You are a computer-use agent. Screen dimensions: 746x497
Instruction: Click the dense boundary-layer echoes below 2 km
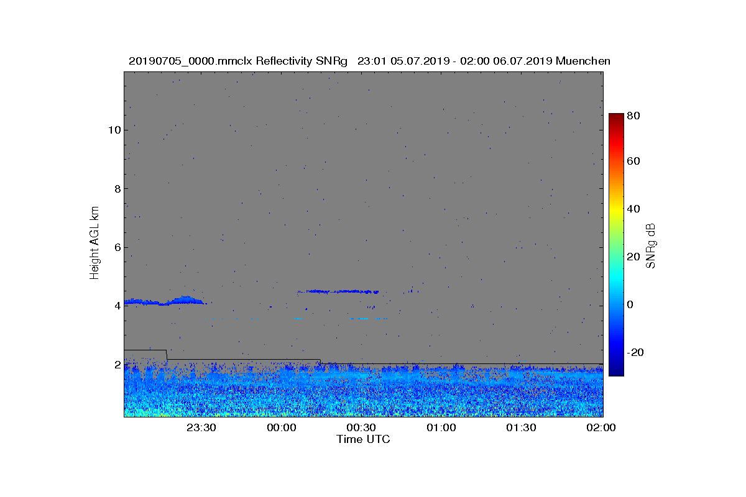(x=364, y=390)
